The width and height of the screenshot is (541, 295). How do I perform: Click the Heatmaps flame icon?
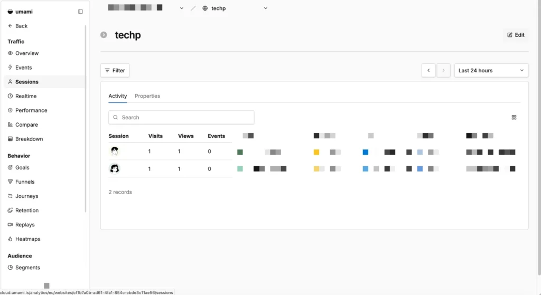[x=10, y=239]
